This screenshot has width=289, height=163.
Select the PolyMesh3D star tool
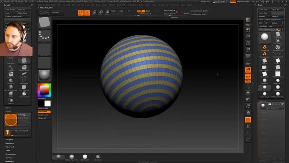[278, 41]
